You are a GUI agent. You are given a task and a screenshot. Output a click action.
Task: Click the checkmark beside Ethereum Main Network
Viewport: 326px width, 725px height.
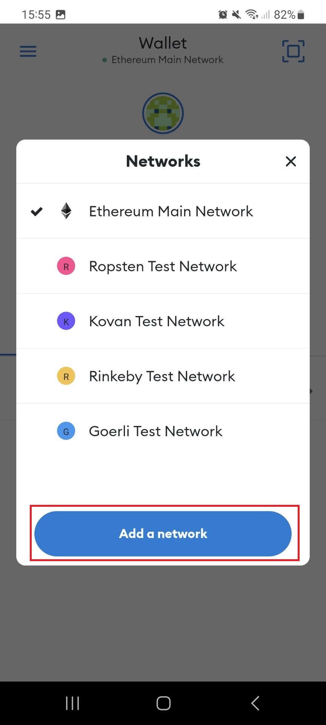click(37, 211)
